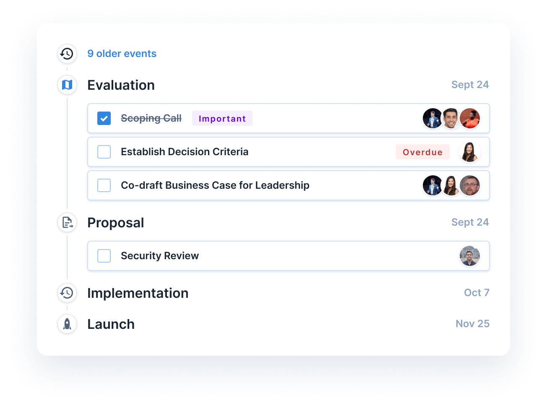Click the rocket icon next to Launch
Image resolution: width=547 pixels, height=406 pixels.
click(67, 324)
